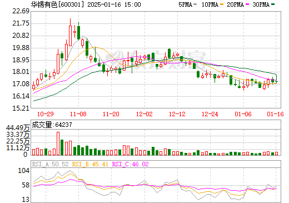Click the 11-20 date label
Screen dimensions: 289x203
tap(111, 114)
